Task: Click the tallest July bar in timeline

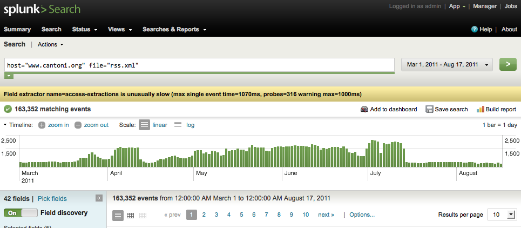Action: tap(373, 153)
